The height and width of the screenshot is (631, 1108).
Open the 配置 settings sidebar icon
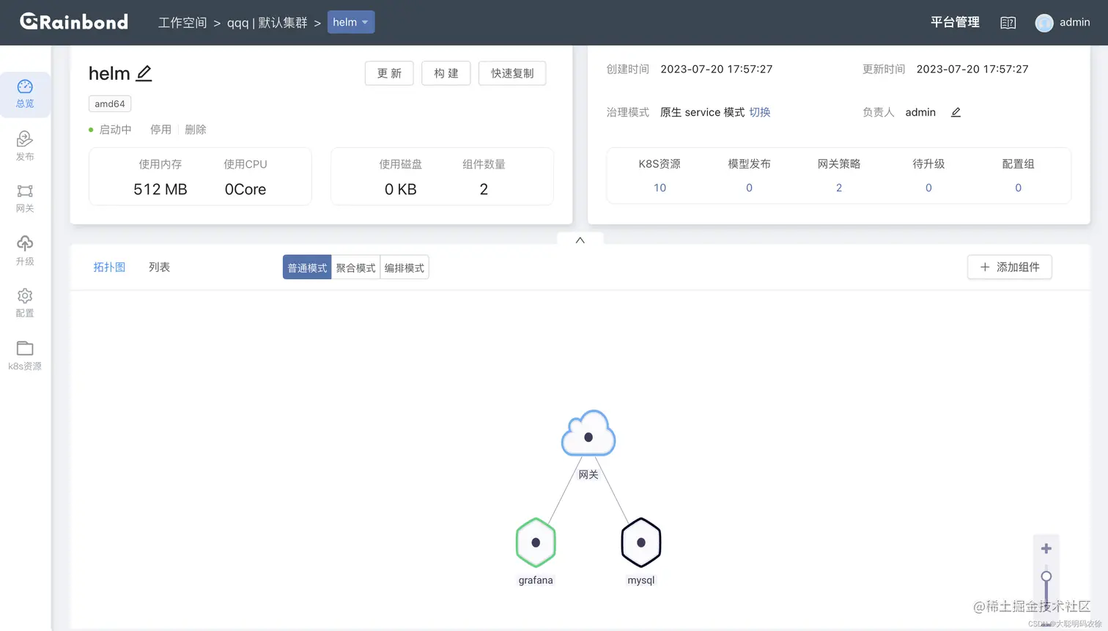[x=25, y=303]
